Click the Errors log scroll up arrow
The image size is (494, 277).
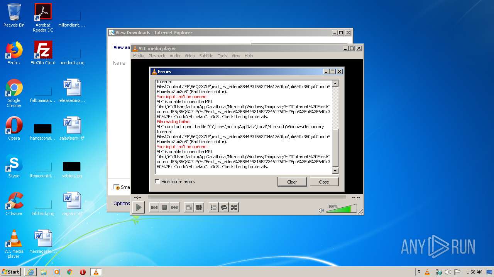point(335,83)
